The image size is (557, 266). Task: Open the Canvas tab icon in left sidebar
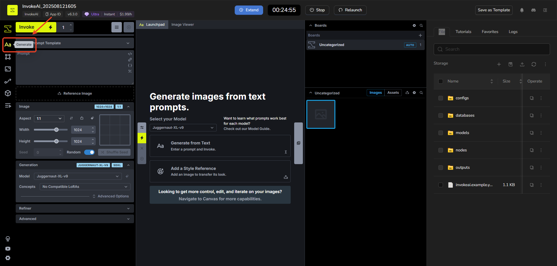click(8, 57)
